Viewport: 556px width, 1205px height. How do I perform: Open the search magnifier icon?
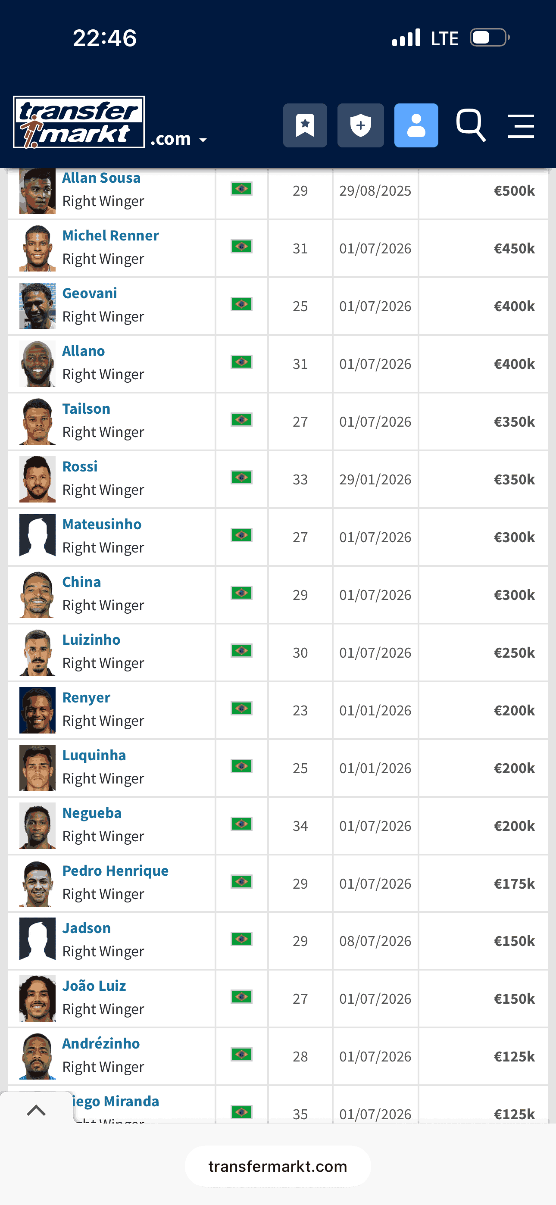[471, 125]
